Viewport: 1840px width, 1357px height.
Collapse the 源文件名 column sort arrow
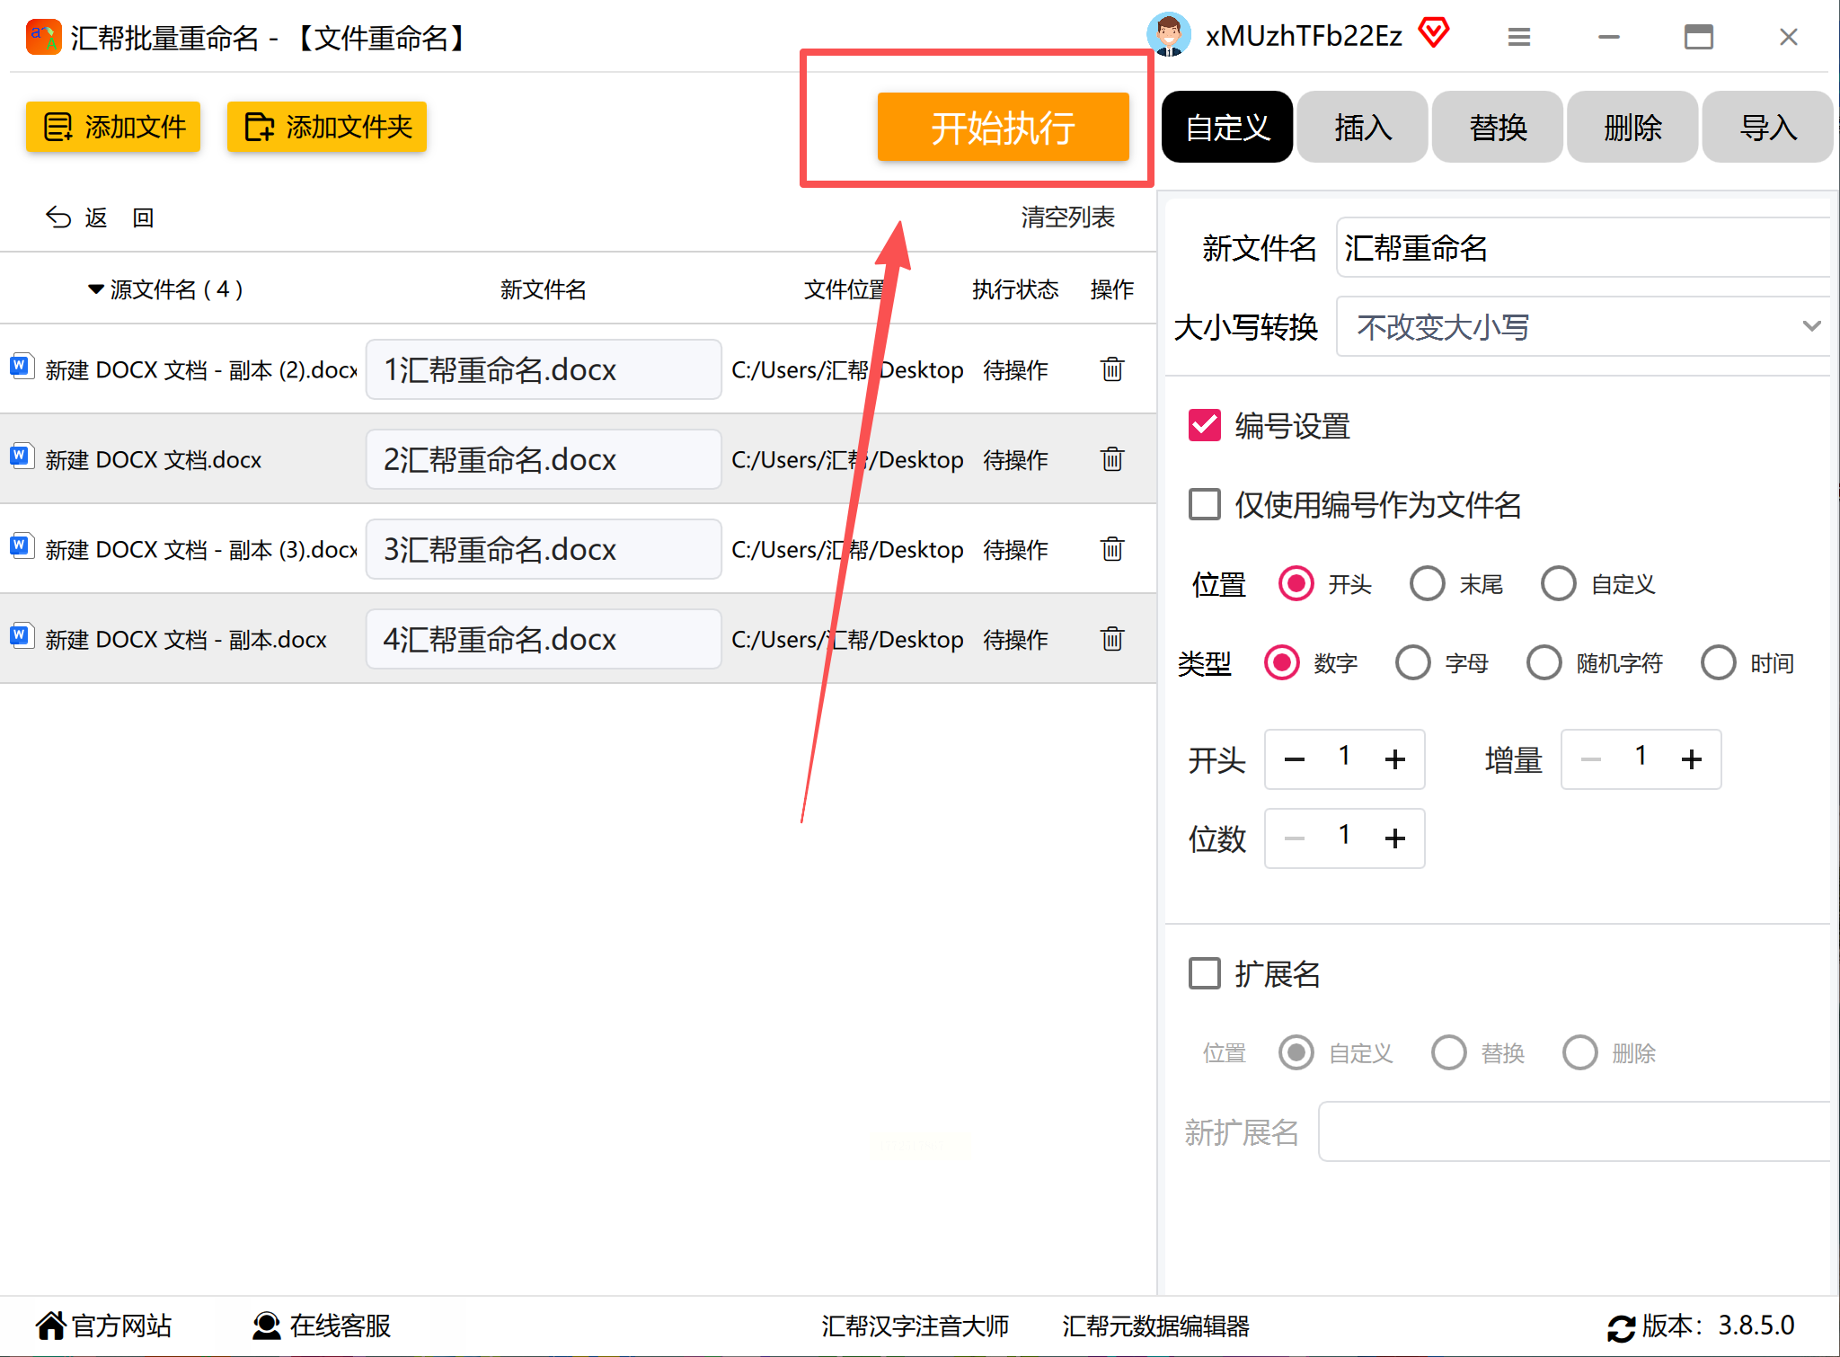point(95,289)
